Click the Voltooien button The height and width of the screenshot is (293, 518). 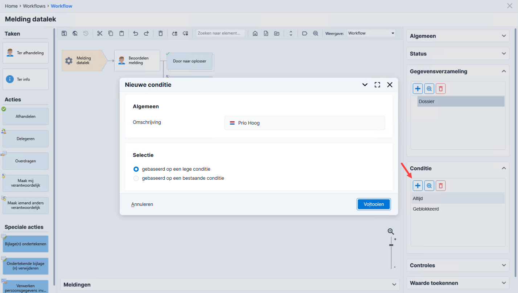pyautogui.click(x=374, y=204)
